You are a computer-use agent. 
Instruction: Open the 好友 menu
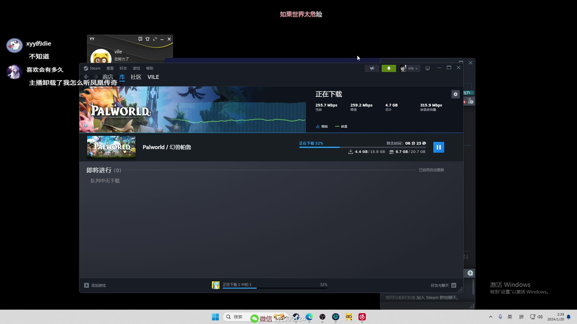pyautogui.click(x=123, y=68)
